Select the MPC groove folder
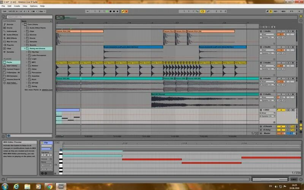This screenshot has height=190, width=304. (x=34, y=62)
